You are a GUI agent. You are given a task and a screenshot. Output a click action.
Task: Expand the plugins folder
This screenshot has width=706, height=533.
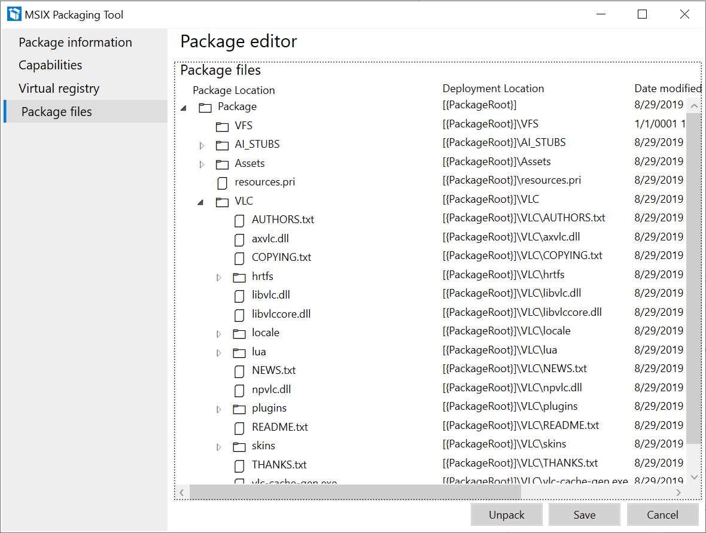(219, 409)
